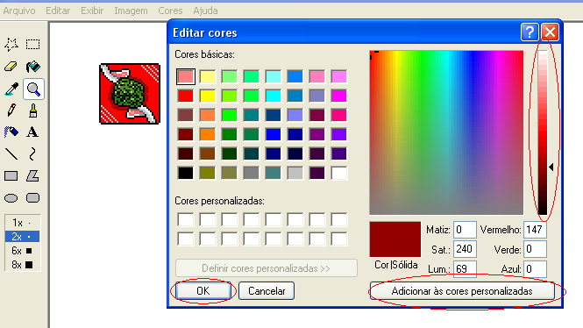
Task: Select the Fill with Color bucket tool
Action: pyautogui.click(x=32, y=67)
